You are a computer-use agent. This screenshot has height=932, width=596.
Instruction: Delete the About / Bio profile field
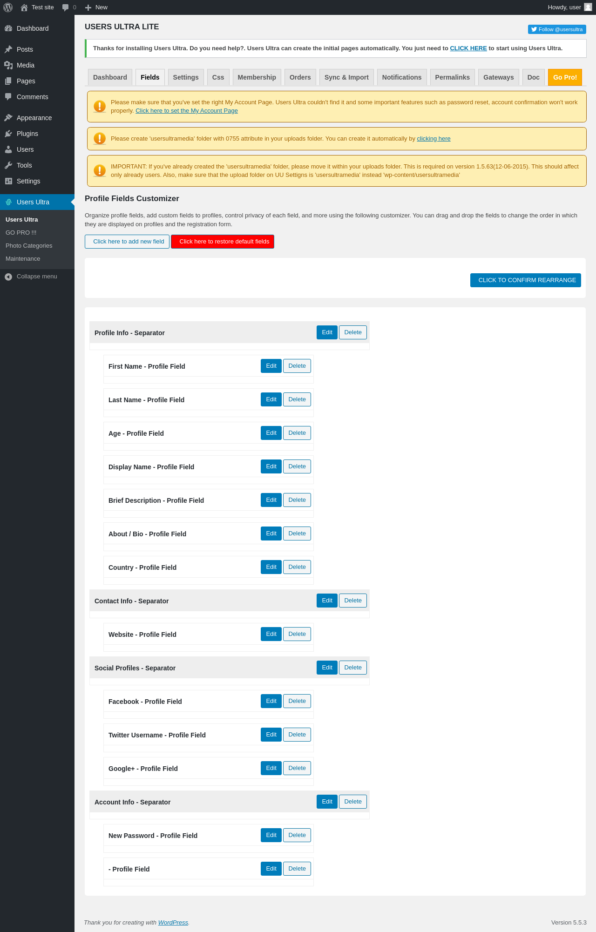[297, 534]
